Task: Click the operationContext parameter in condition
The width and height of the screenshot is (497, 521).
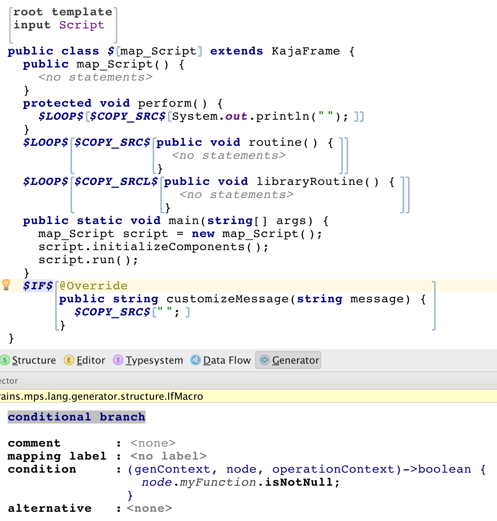Action: click(333, 469)
